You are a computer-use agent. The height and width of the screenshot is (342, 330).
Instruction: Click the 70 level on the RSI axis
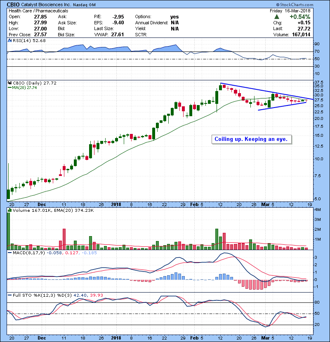tap(317, 52)
